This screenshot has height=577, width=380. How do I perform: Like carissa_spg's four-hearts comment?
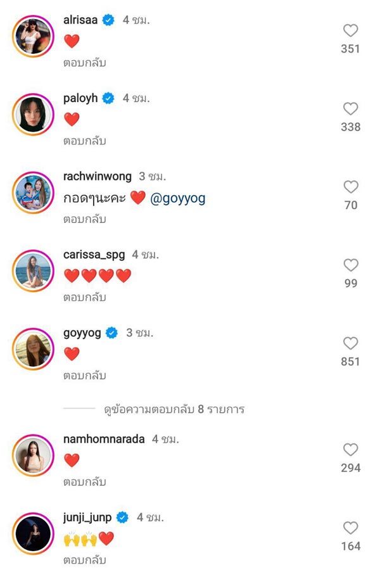point(350,265)
